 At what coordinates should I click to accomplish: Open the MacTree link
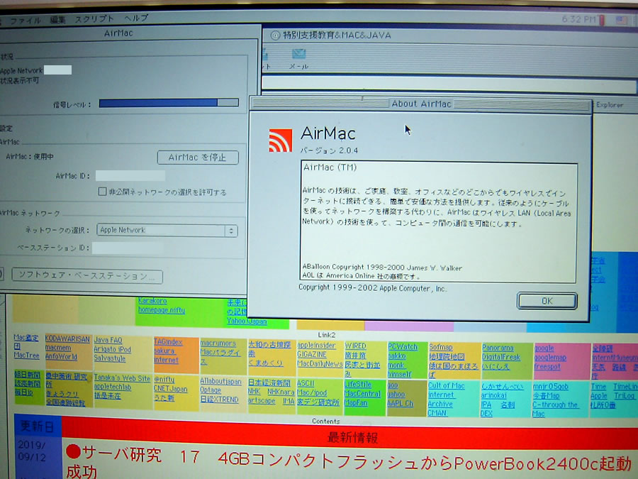coord(26,356)
